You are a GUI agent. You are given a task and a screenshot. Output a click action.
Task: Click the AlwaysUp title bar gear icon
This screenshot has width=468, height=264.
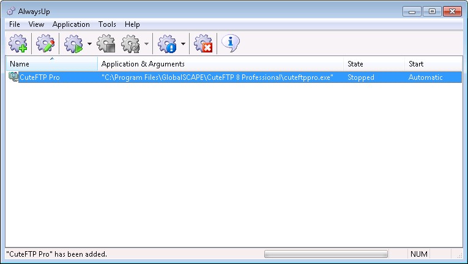tap(11, 12)
